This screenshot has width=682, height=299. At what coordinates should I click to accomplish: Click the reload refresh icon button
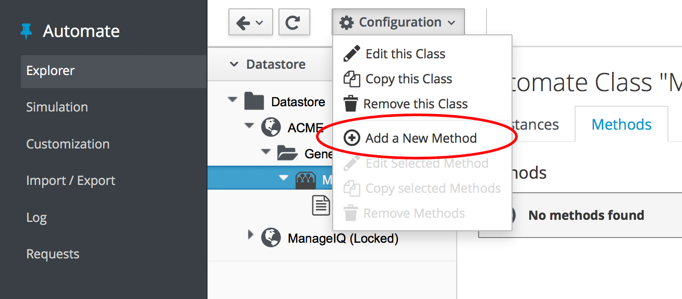[294, 22]
